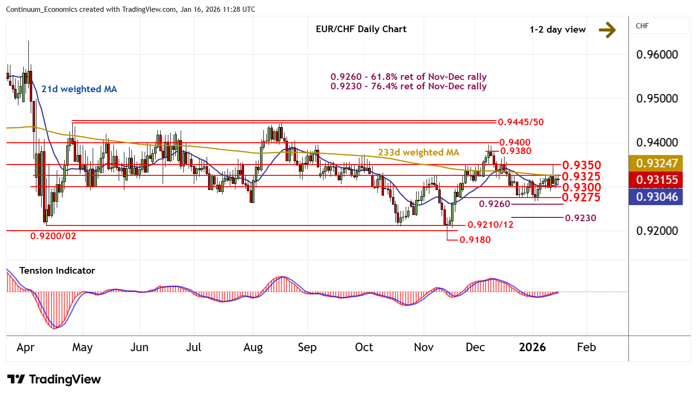Click the 0.96000 tick on price axis

[657, 54]
